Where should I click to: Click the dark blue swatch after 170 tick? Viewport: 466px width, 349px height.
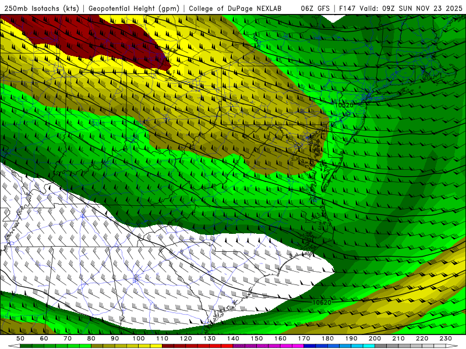310,346
